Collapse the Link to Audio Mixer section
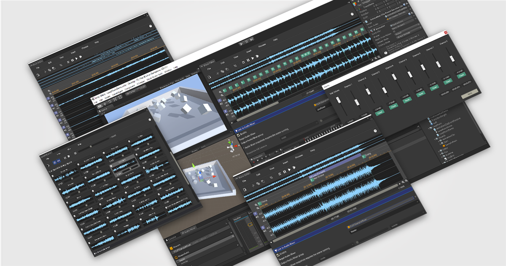 tap(236, 130)
